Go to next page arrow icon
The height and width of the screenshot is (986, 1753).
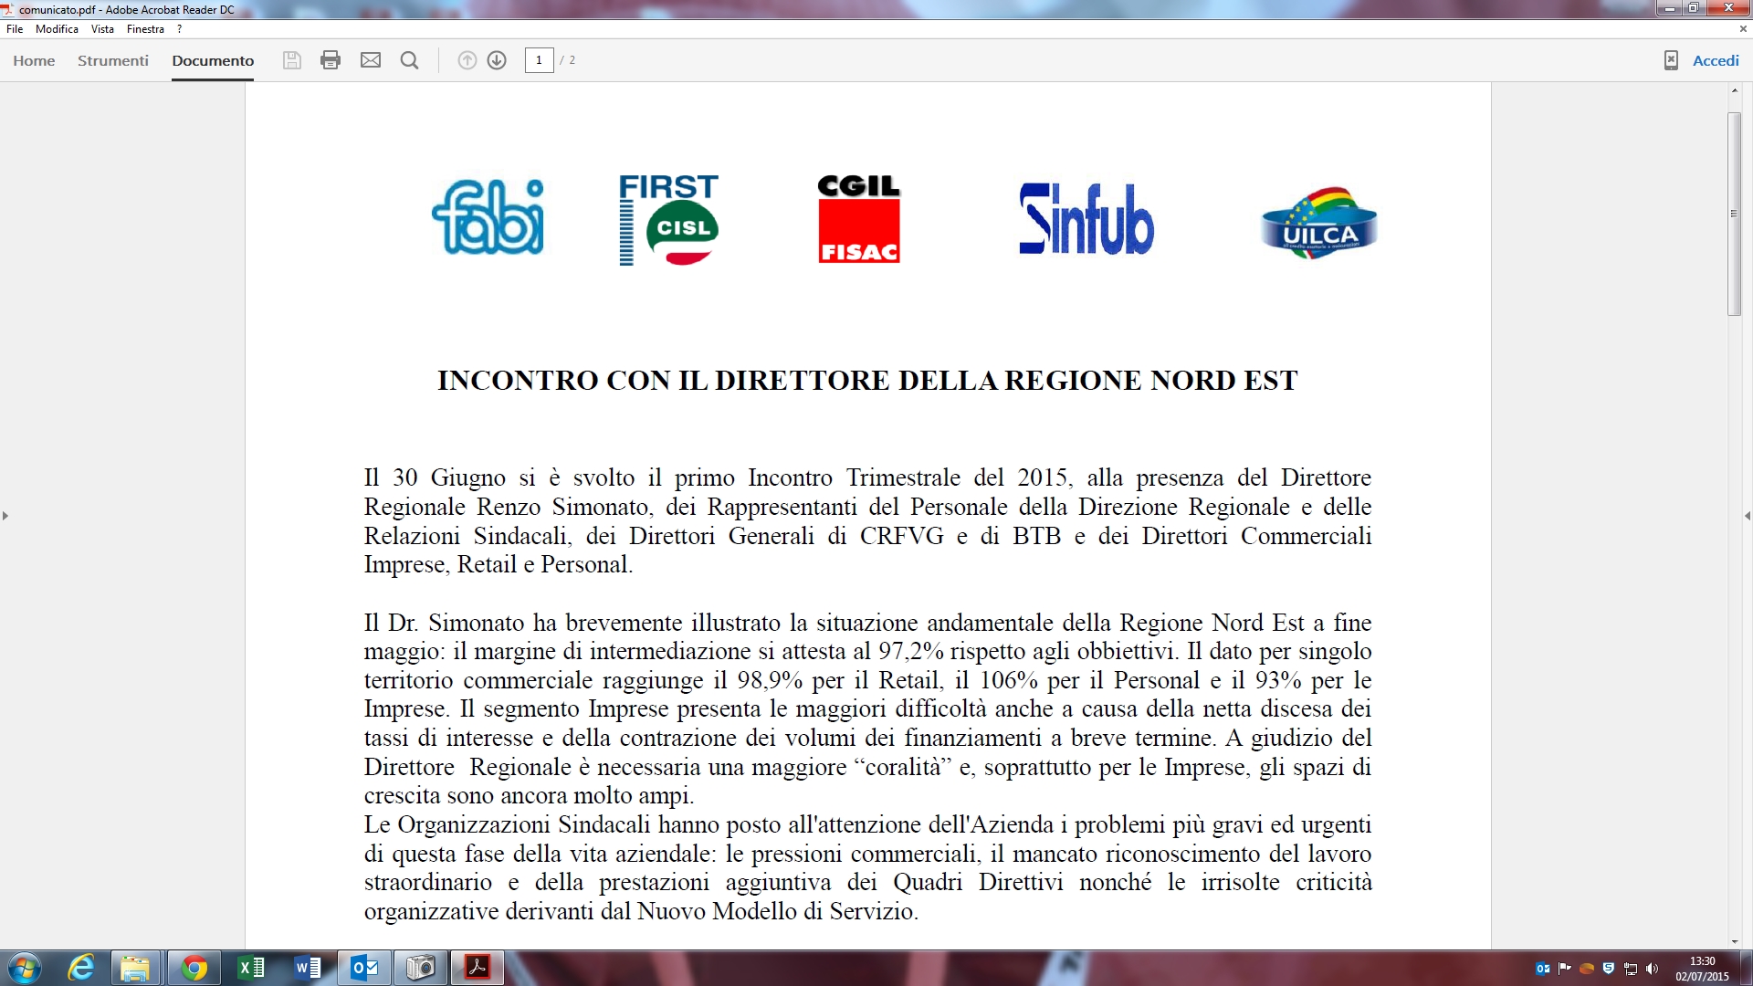click(497, 60)
